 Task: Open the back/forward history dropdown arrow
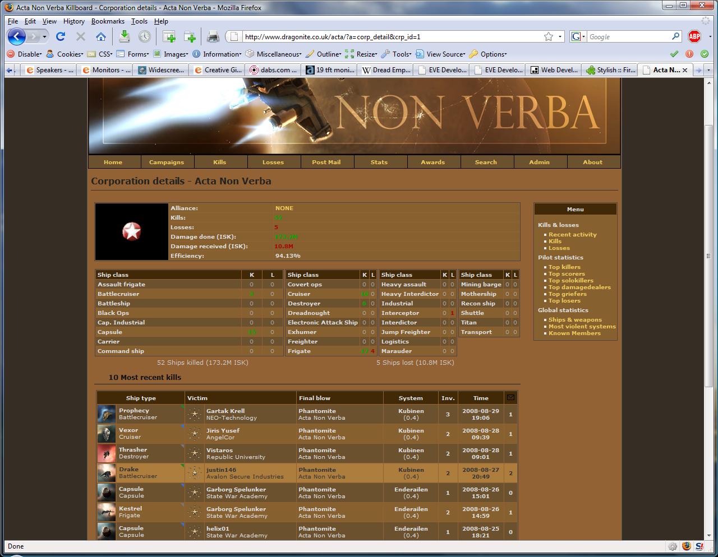coord(45,37)
